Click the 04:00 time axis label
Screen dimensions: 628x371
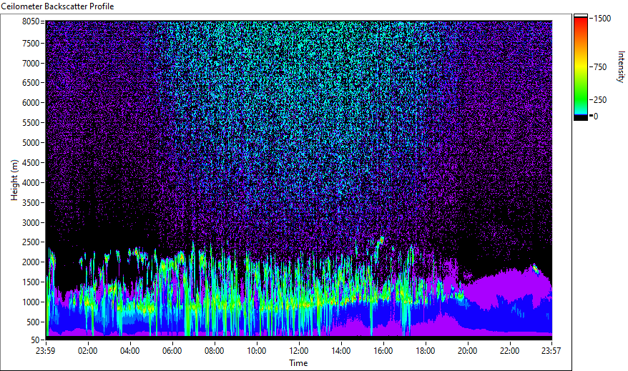tap(129, 351)
